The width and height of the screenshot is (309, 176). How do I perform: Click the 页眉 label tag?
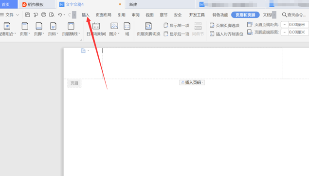[74, 83]
